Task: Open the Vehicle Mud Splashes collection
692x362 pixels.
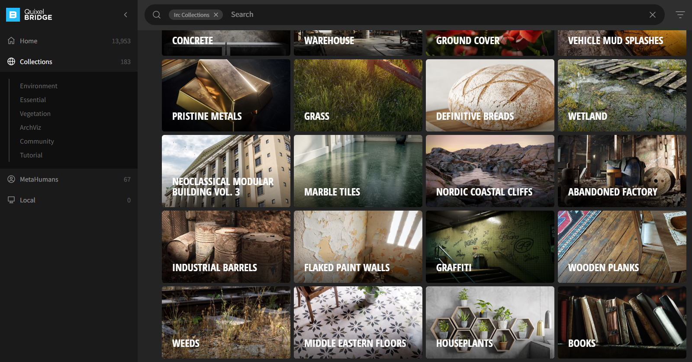Action: (x=622, y=43)
